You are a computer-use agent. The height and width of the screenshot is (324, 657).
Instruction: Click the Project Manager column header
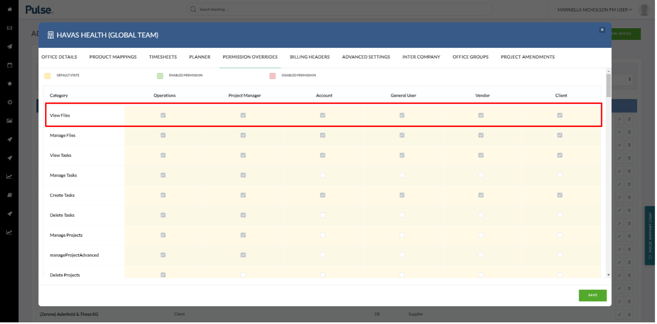click(x=245, y=96)
